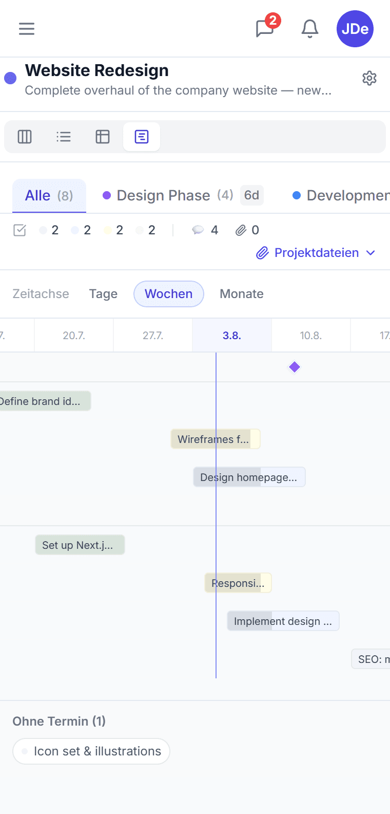Open the Set up Next.j... task bar
Image resolution: width=390 pixels, height=814 pixels.
pyautogui.click(x=80, y=545)
